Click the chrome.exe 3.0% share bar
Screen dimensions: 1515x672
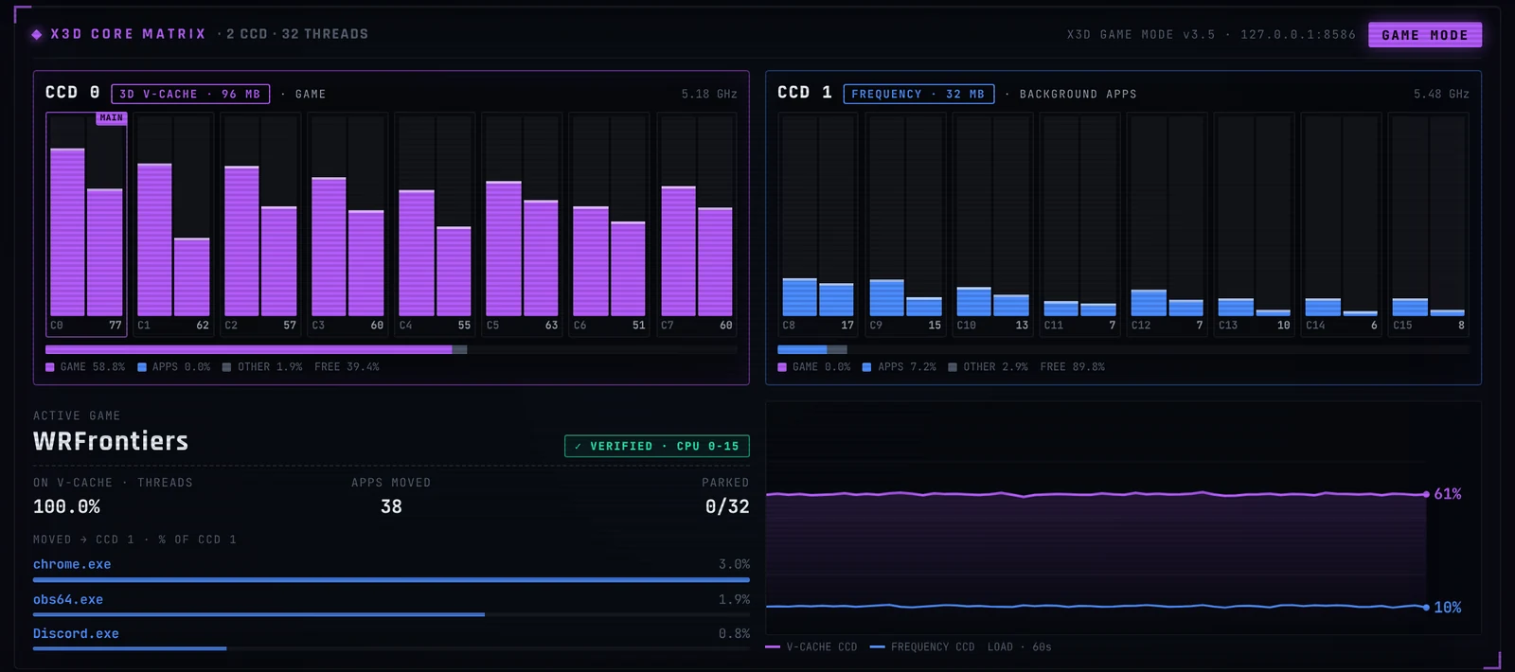point(391,579)
